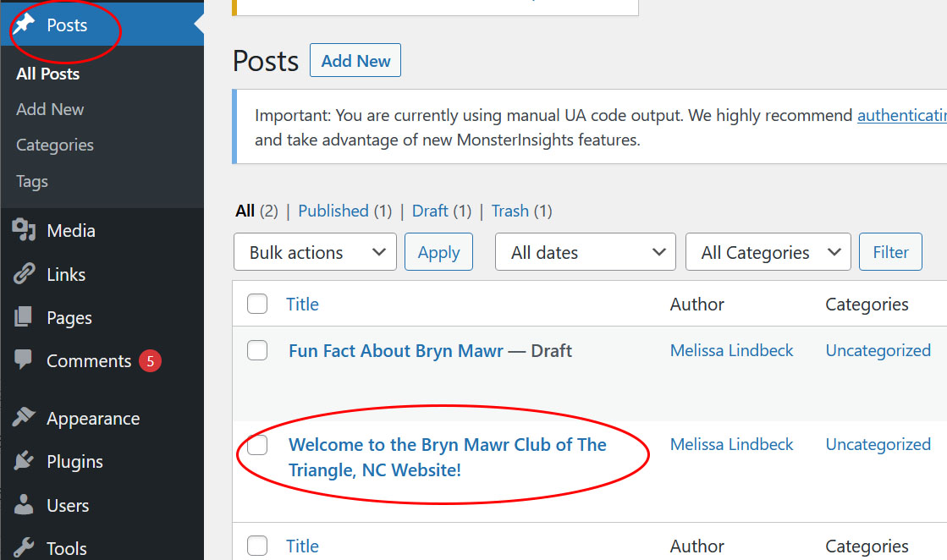
Task: Open Media via its camera icon
Action: point(25,230)
